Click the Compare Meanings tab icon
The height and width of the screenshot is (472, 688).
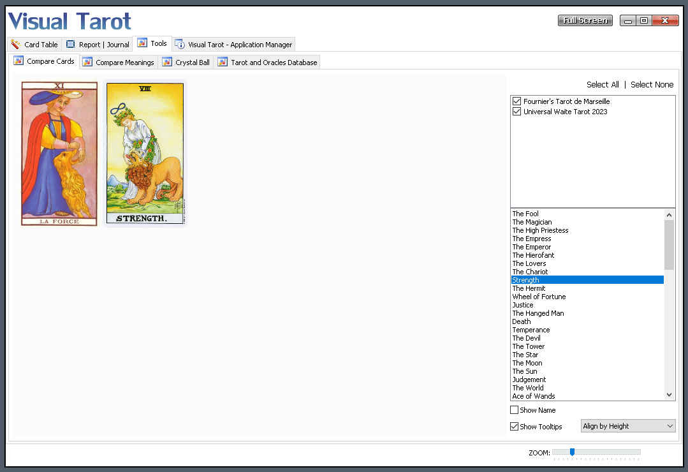pyautogui.click(x=87, y=62)
